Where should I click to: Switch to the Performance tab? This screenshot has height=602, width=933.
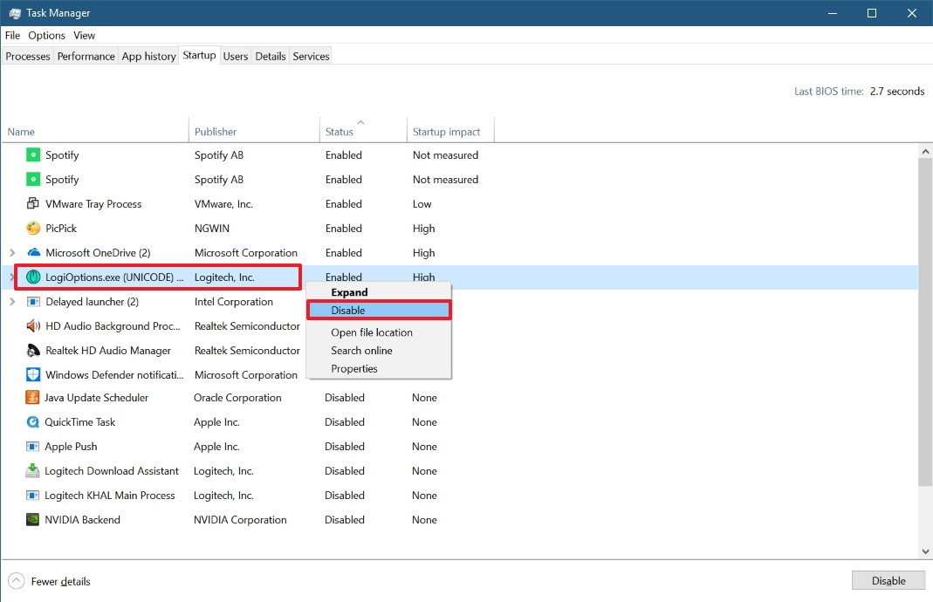86,56
